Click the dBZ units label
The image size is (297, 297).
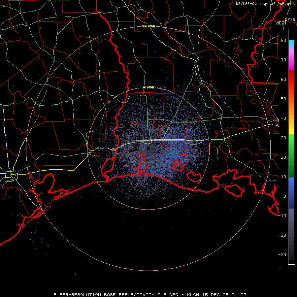[280, 23]
